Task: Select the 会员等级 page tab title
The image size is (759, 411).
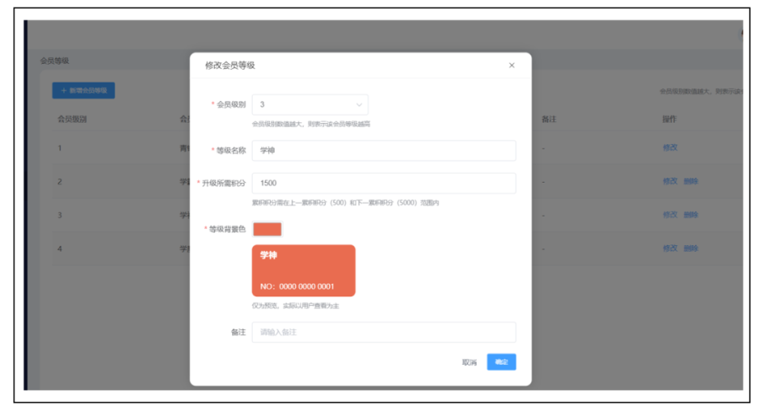Action: (55, 61)
